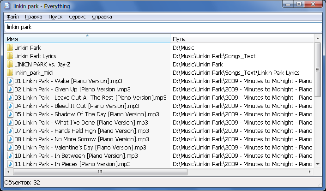Select file 09 Linkin Park - Valentine's Day
This screenshot has width=326, height=191.
[x=80, y=148]
